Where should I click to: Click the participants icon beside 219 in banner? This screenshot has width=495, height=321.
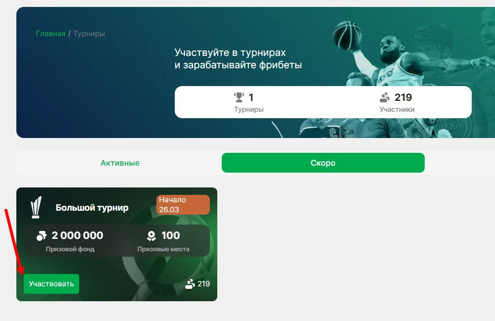click(385, 97)
